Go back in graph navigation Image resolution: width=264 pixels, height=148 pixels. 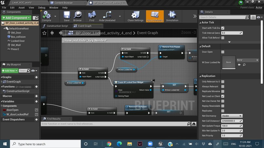click(x=52, y=33)
